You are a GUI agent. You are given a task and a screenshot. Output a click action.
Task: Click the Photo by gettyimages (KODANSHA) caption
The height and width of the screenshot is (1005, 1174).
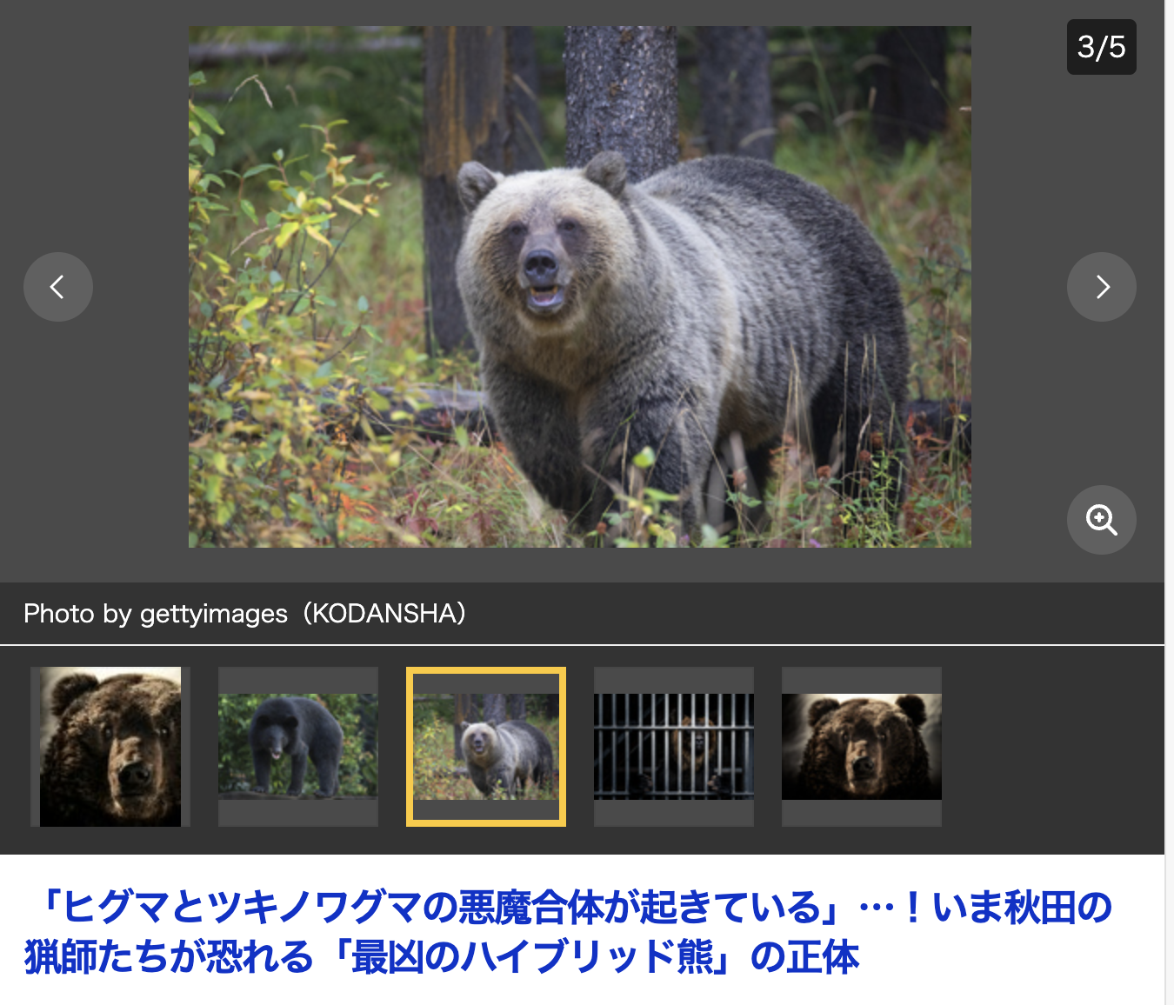coord(245,614)
